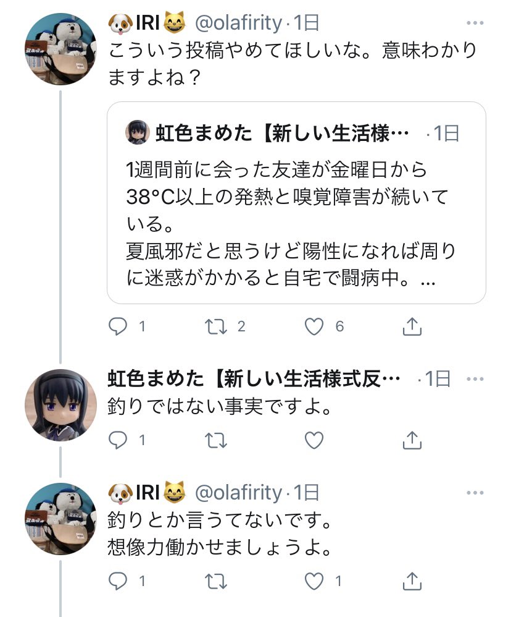Screen dimensions: 511x617
Task: Open replies to the quoted tweet
Action: point(120,326)
